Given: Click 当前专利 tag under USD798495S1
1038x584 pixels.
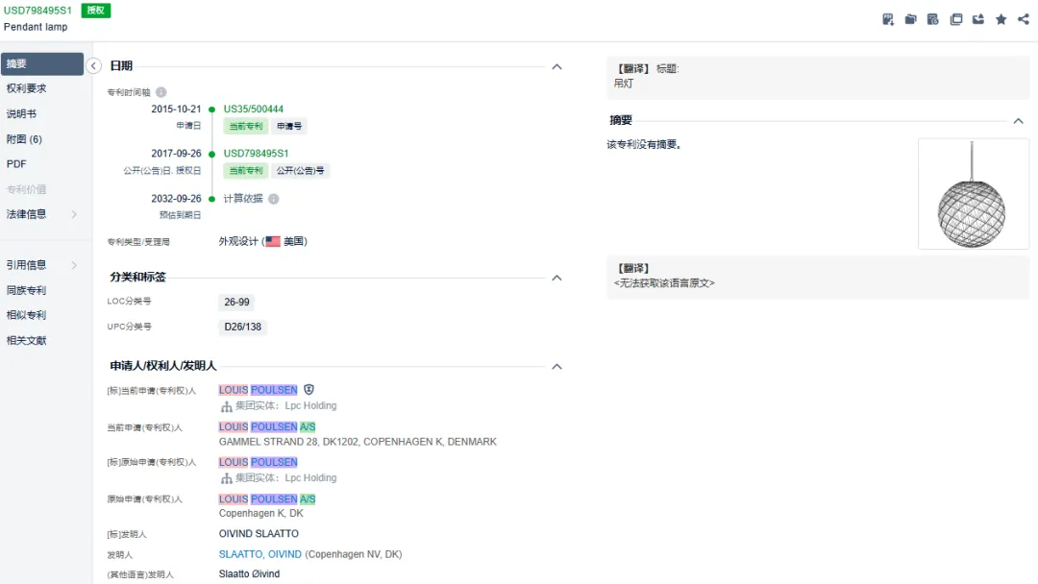Looking at the screenshot, I should tap(246, 171).
